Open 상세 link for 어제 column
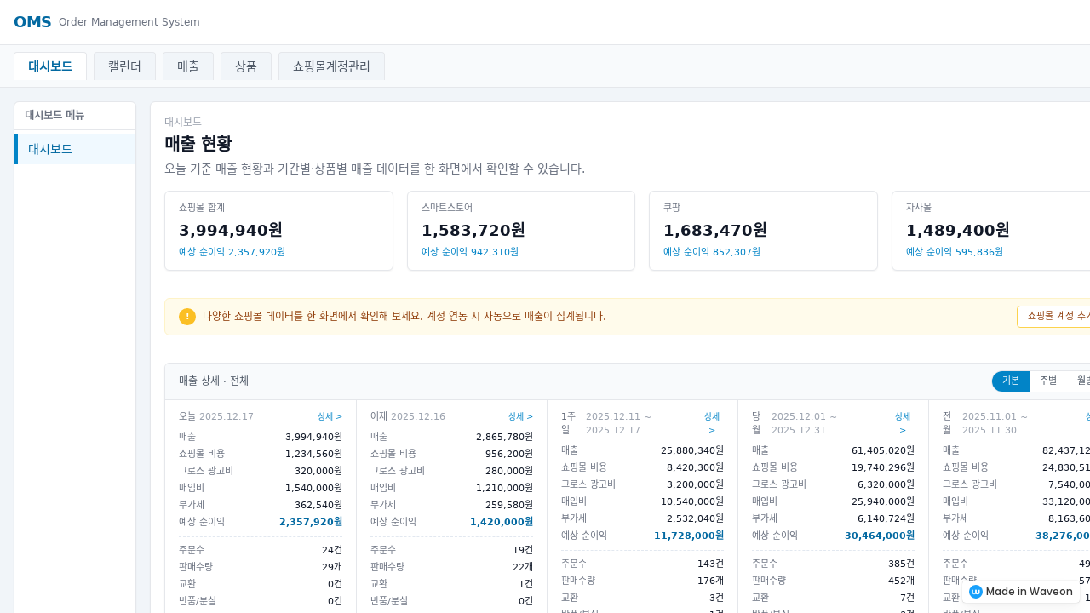 (x=520, y=416)
